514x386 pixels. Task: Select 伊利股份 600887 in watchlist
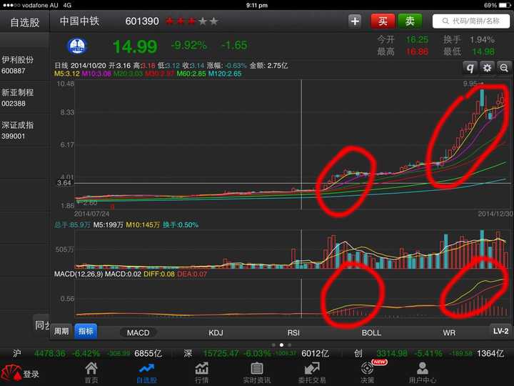click(x=24, y=65)
